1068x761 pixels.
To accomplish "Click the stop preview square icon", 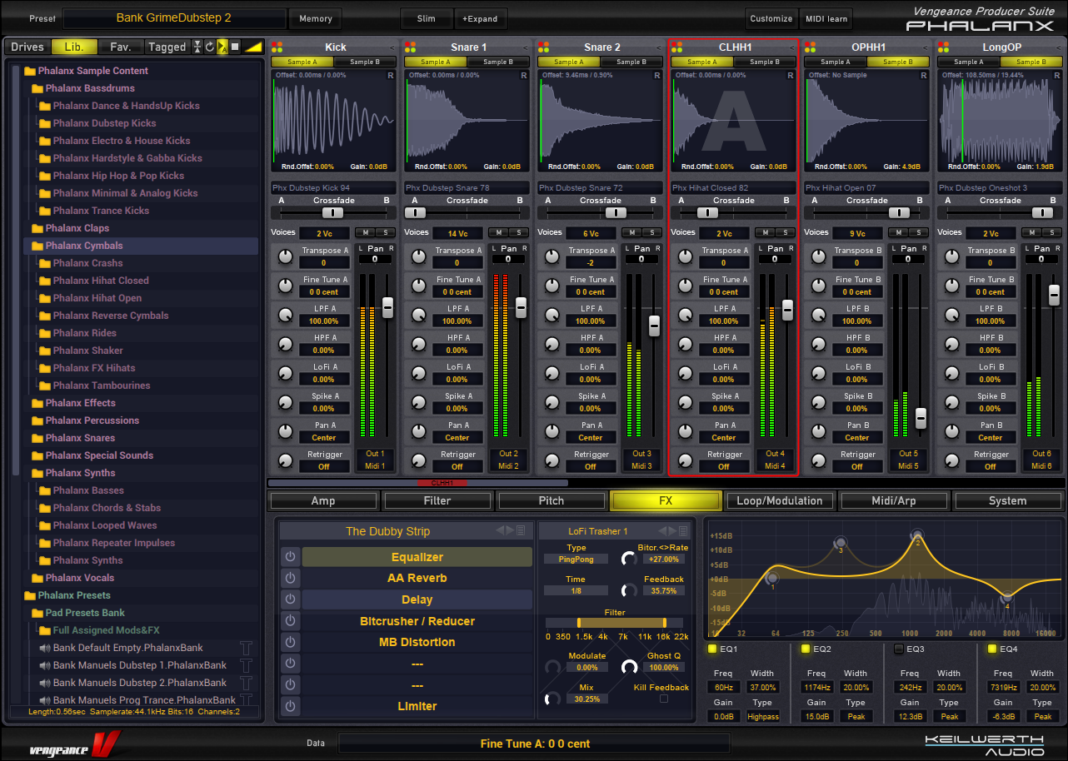I will (x=235, y=47).
